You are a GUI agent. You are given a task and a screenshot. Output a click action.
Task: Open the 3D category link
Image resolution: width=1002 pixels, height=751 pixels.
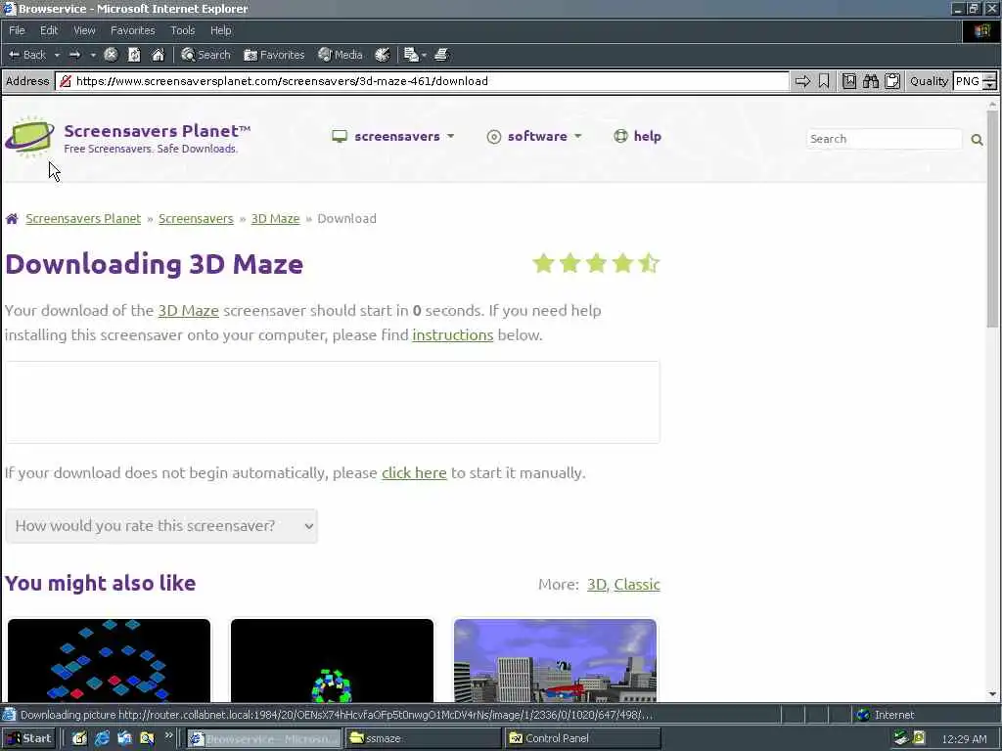click(596, 585)
